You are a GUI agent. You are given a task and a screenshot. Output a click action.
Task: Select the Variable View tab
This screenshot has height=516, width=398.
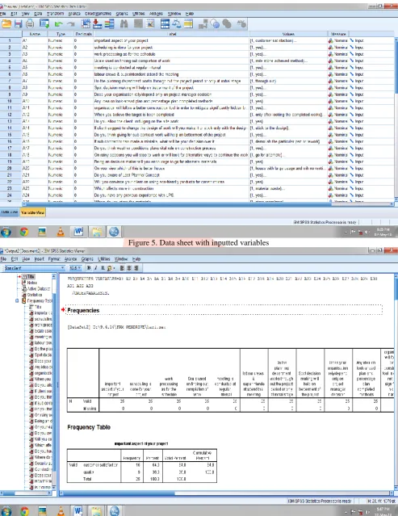(x=32, y=212)
